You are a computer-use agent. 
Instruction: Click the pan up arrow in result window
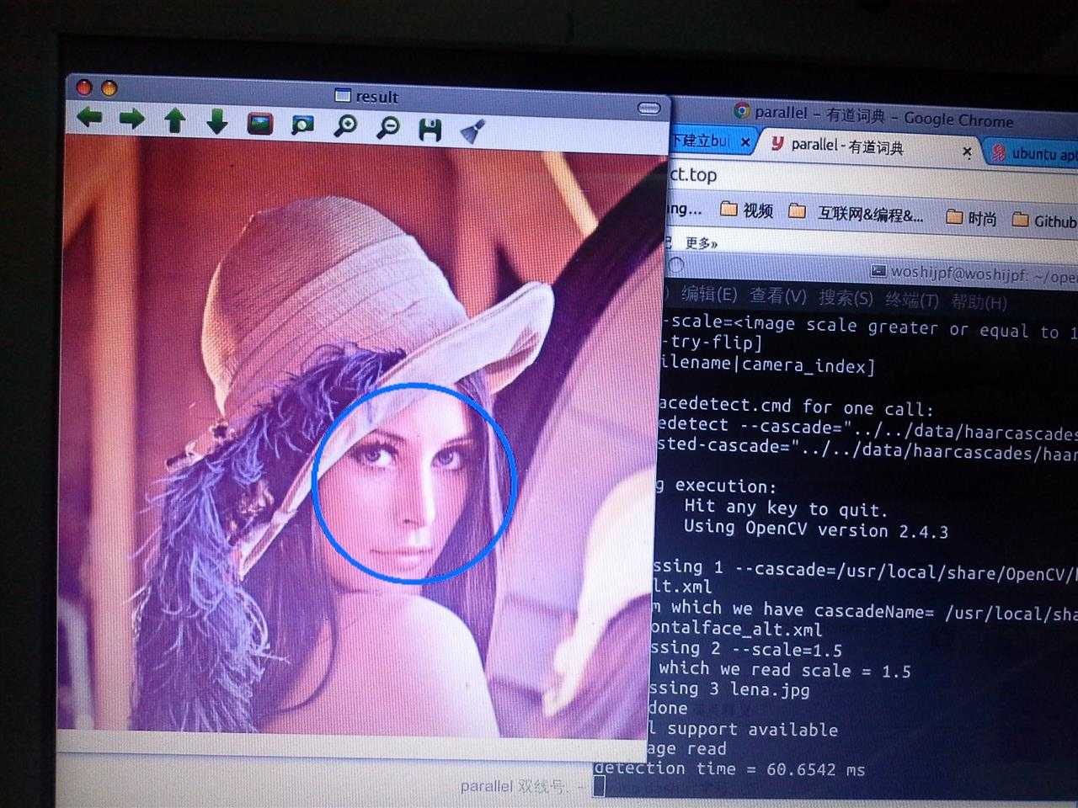point(174,120)
